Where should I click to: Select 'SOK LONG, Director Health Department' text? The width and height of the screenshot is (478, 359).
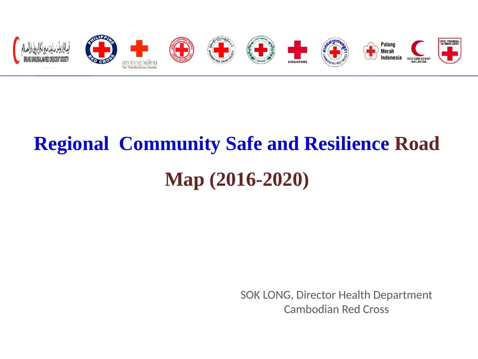coord(336,295)
